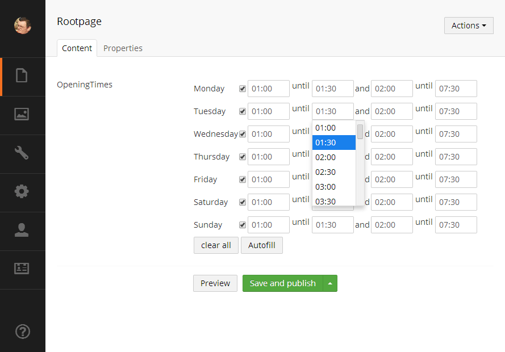Open the Members ID card icon

pyautogui.click(x=22, y=269)
